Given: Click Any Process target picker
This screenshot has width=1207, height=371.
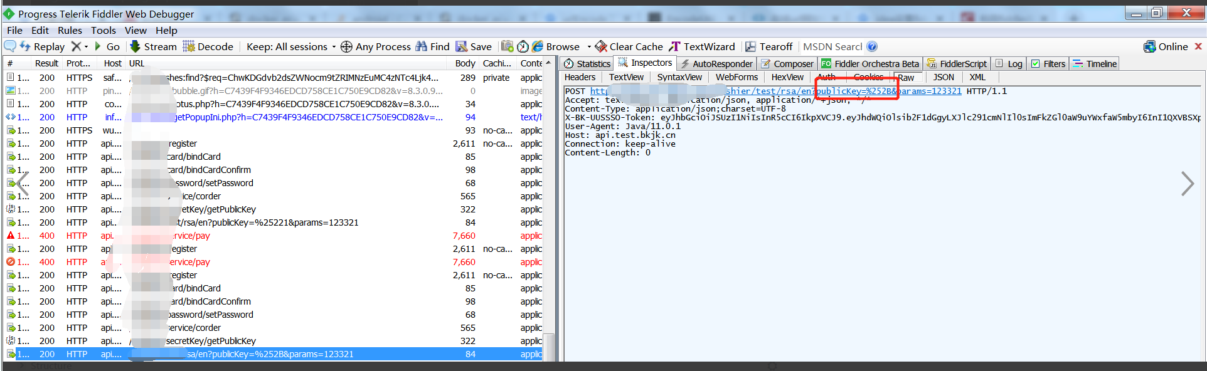Looking at the screenshot, I should click(x=376, y=46).
